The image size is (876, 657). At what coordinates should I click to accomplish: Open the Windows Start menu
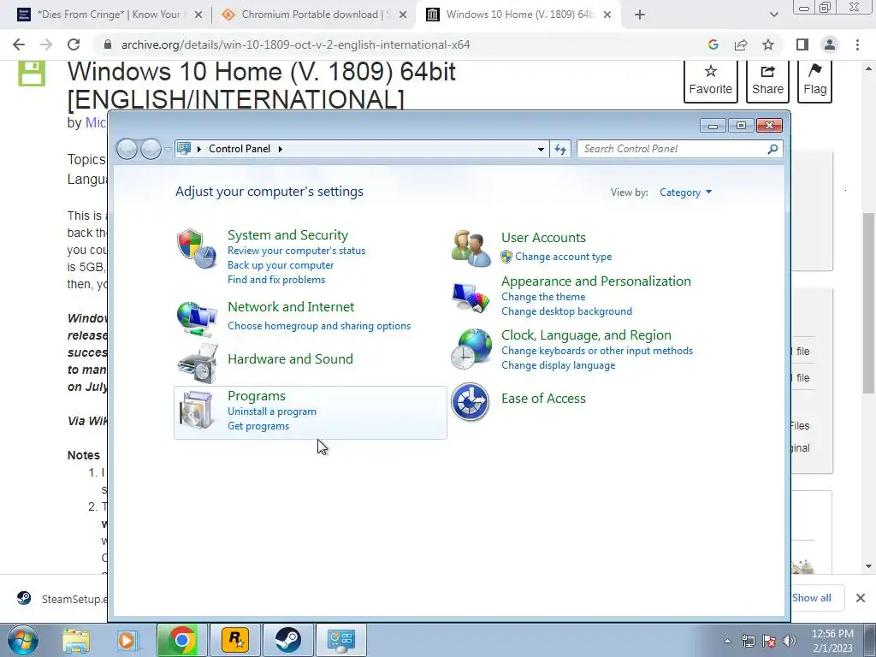[23, 640]
